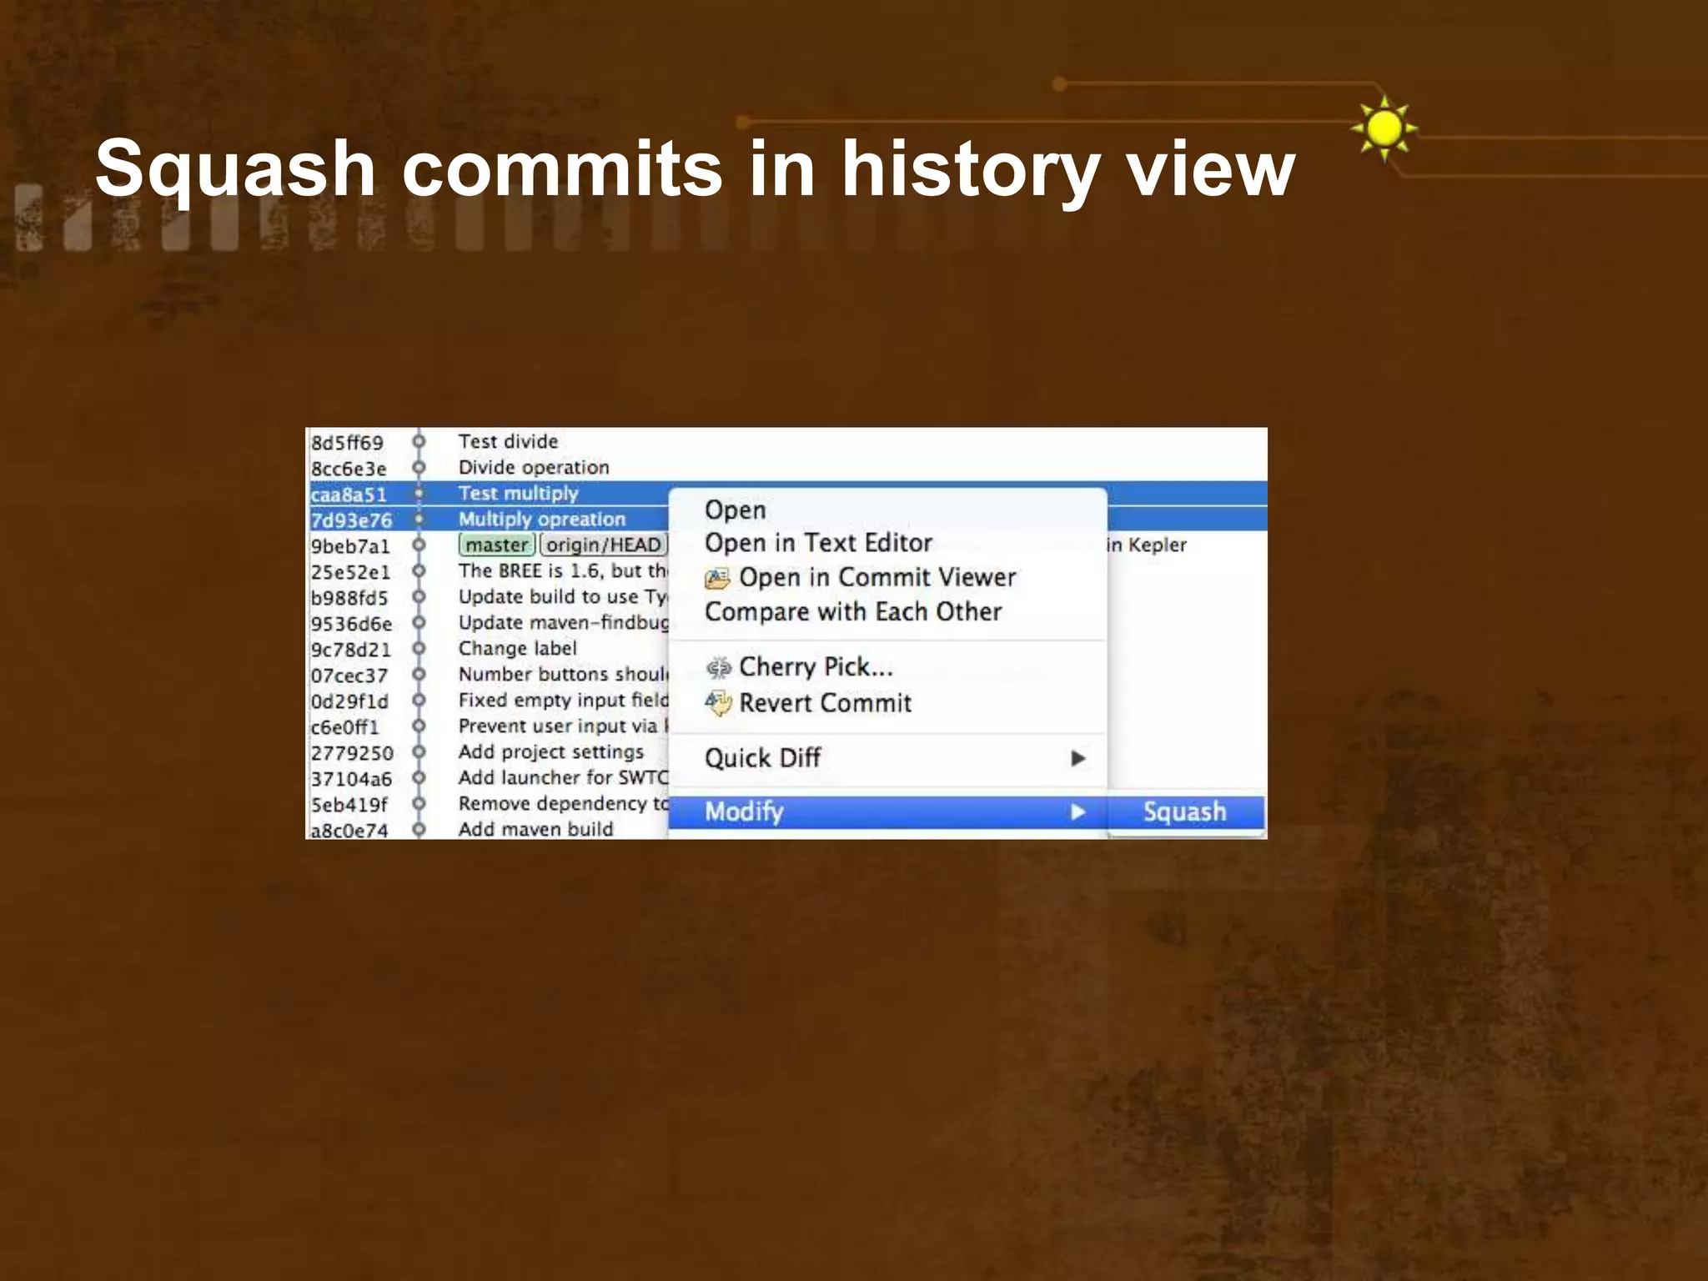Click the Cherry Pick icon
This screenshot has height=1281, width=1708.
718,668
